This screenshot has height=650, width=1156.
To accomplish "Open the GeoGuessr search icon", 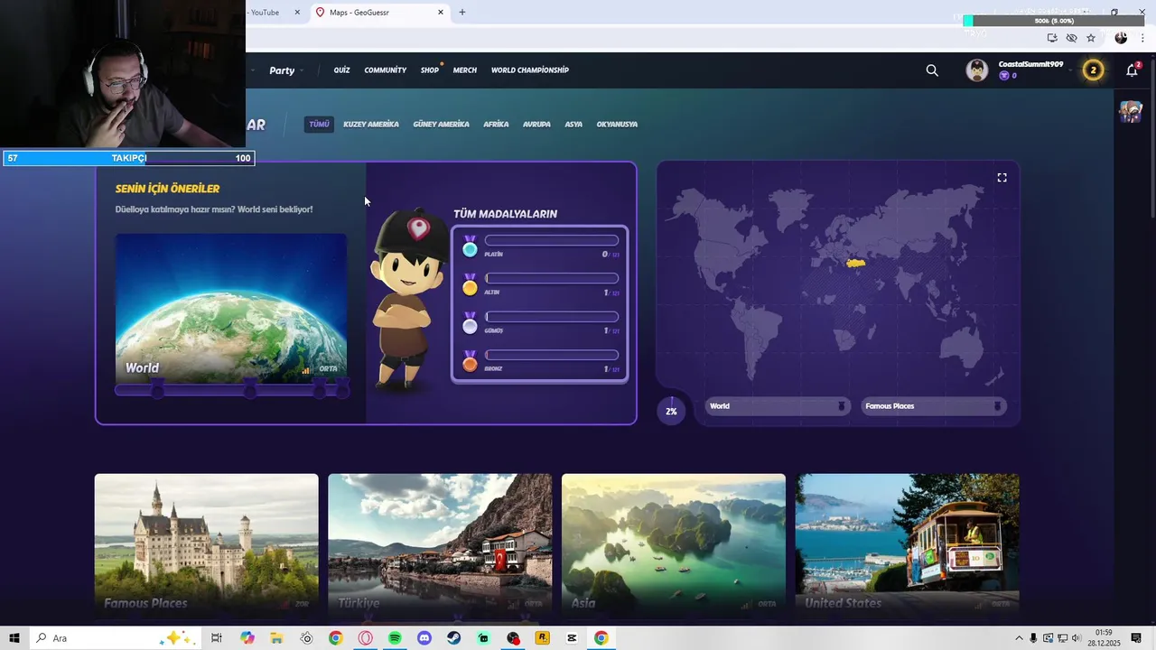I will (932, 70).
